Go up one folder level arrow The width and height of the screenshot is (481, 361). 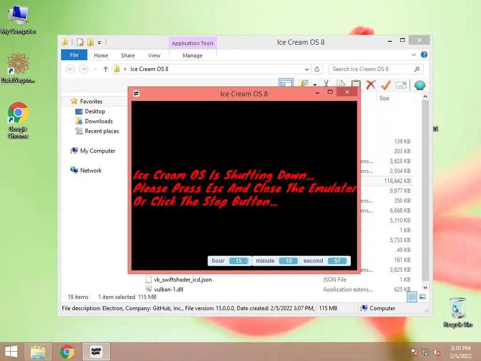coord(106,69)
